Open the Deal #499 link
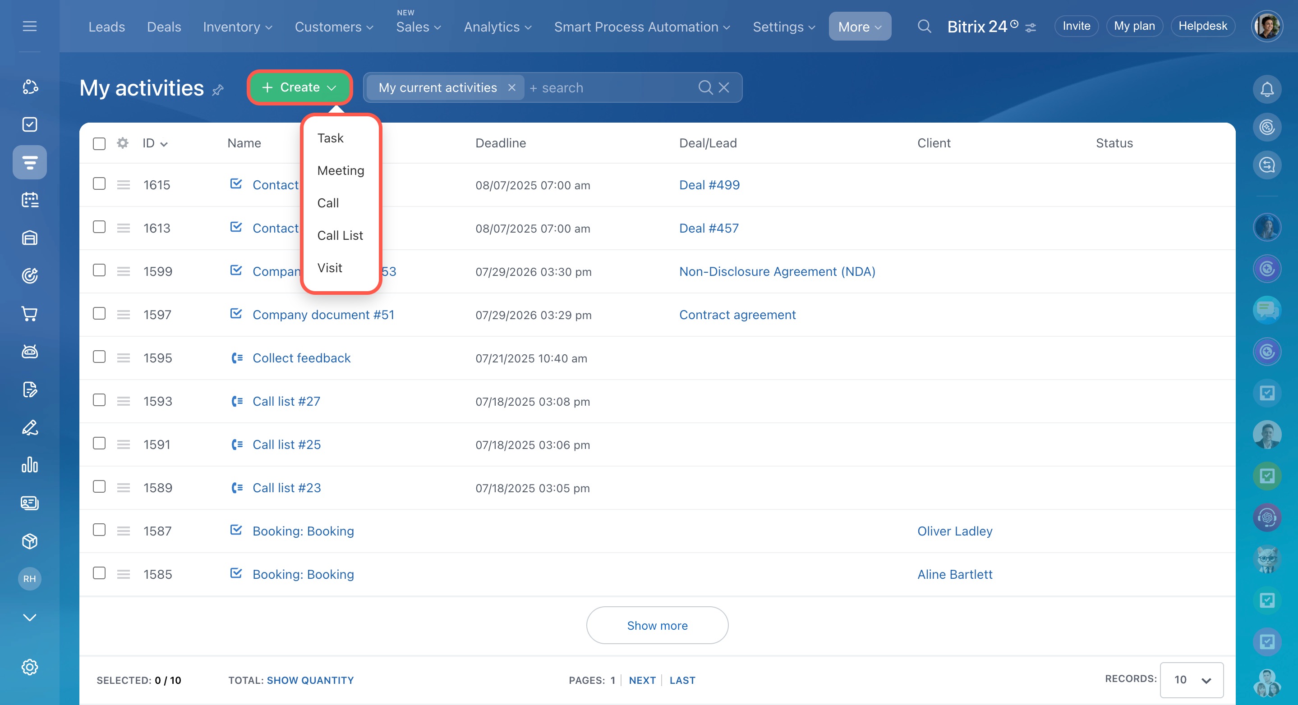 click(709, 185)
